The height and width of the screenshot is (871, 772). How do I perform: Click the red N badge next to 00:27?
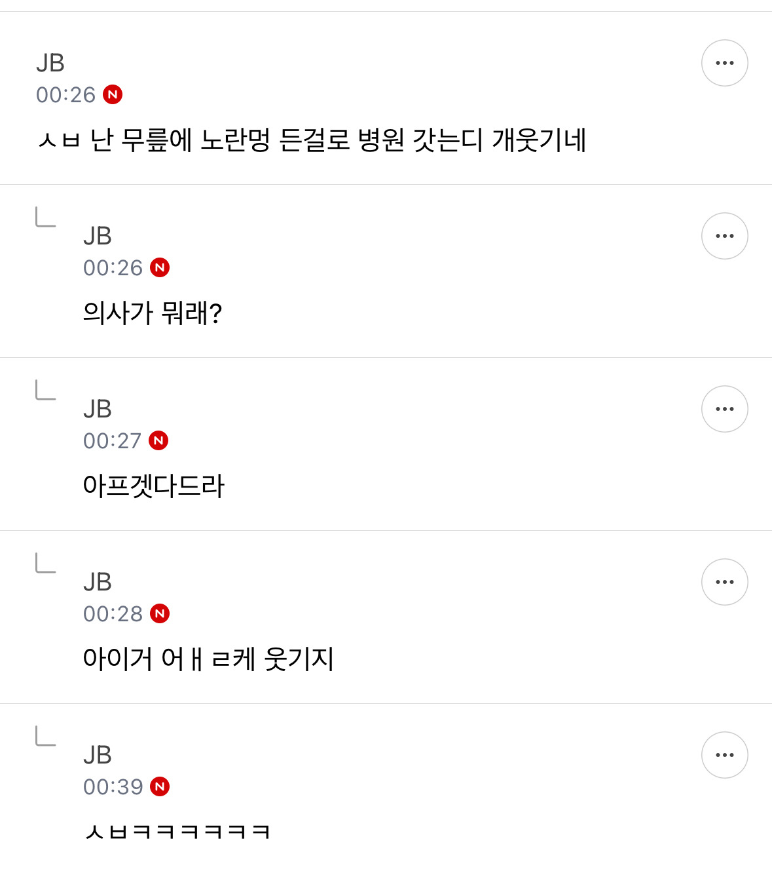[x=158, y=441]
